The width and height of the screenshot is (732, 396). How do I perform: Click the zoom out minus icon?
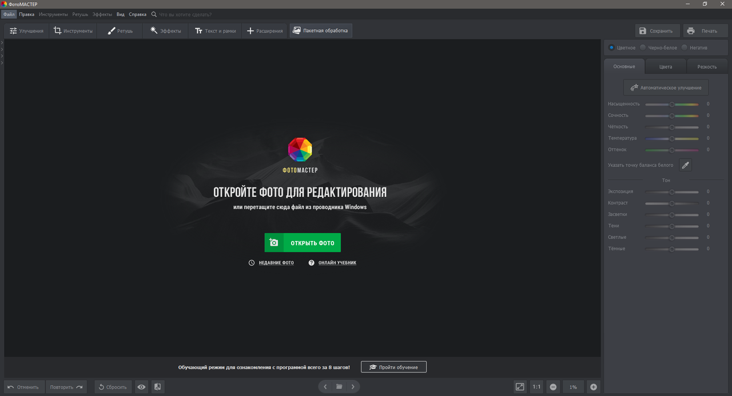pos(553,387)
